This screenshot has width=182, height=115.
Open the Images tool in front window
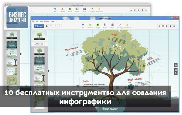98,25
